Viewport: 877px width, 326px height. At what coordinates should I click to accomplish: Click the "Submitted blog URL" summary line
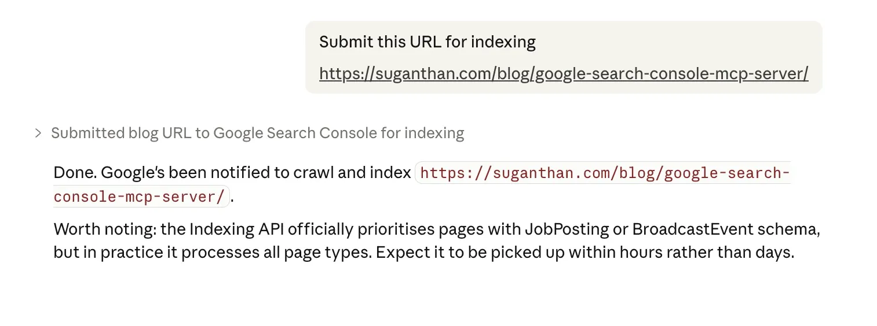257,134
